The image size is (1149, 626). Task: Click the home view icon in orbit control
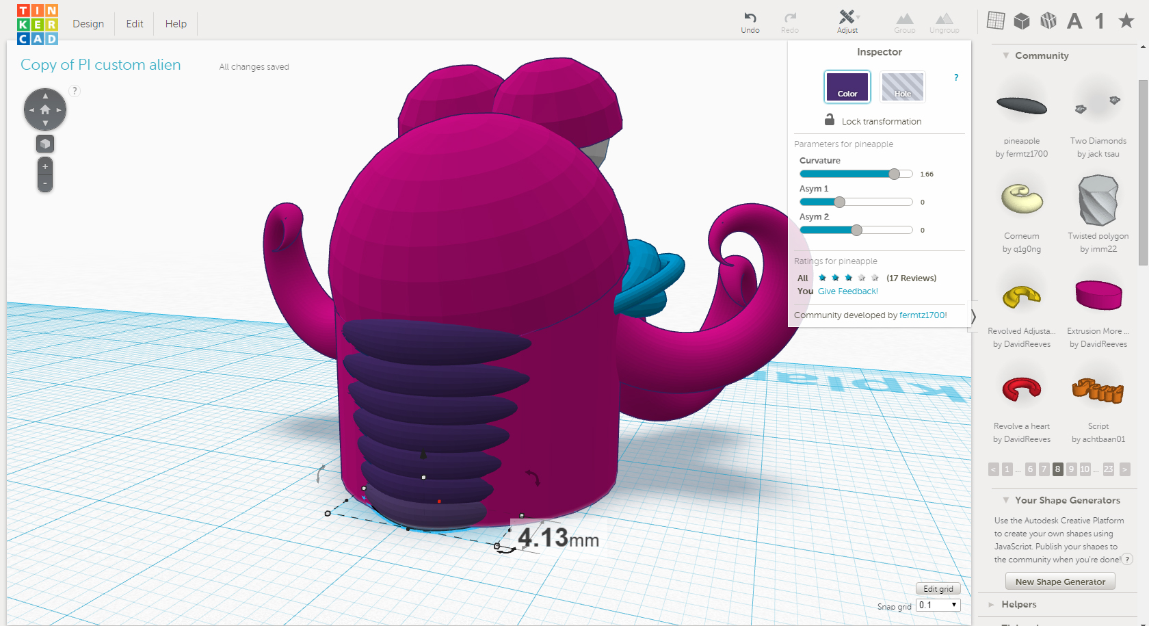point(45,109)
